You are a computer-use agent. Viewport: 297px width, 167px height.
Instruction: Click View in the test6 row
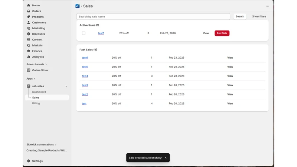230,58
